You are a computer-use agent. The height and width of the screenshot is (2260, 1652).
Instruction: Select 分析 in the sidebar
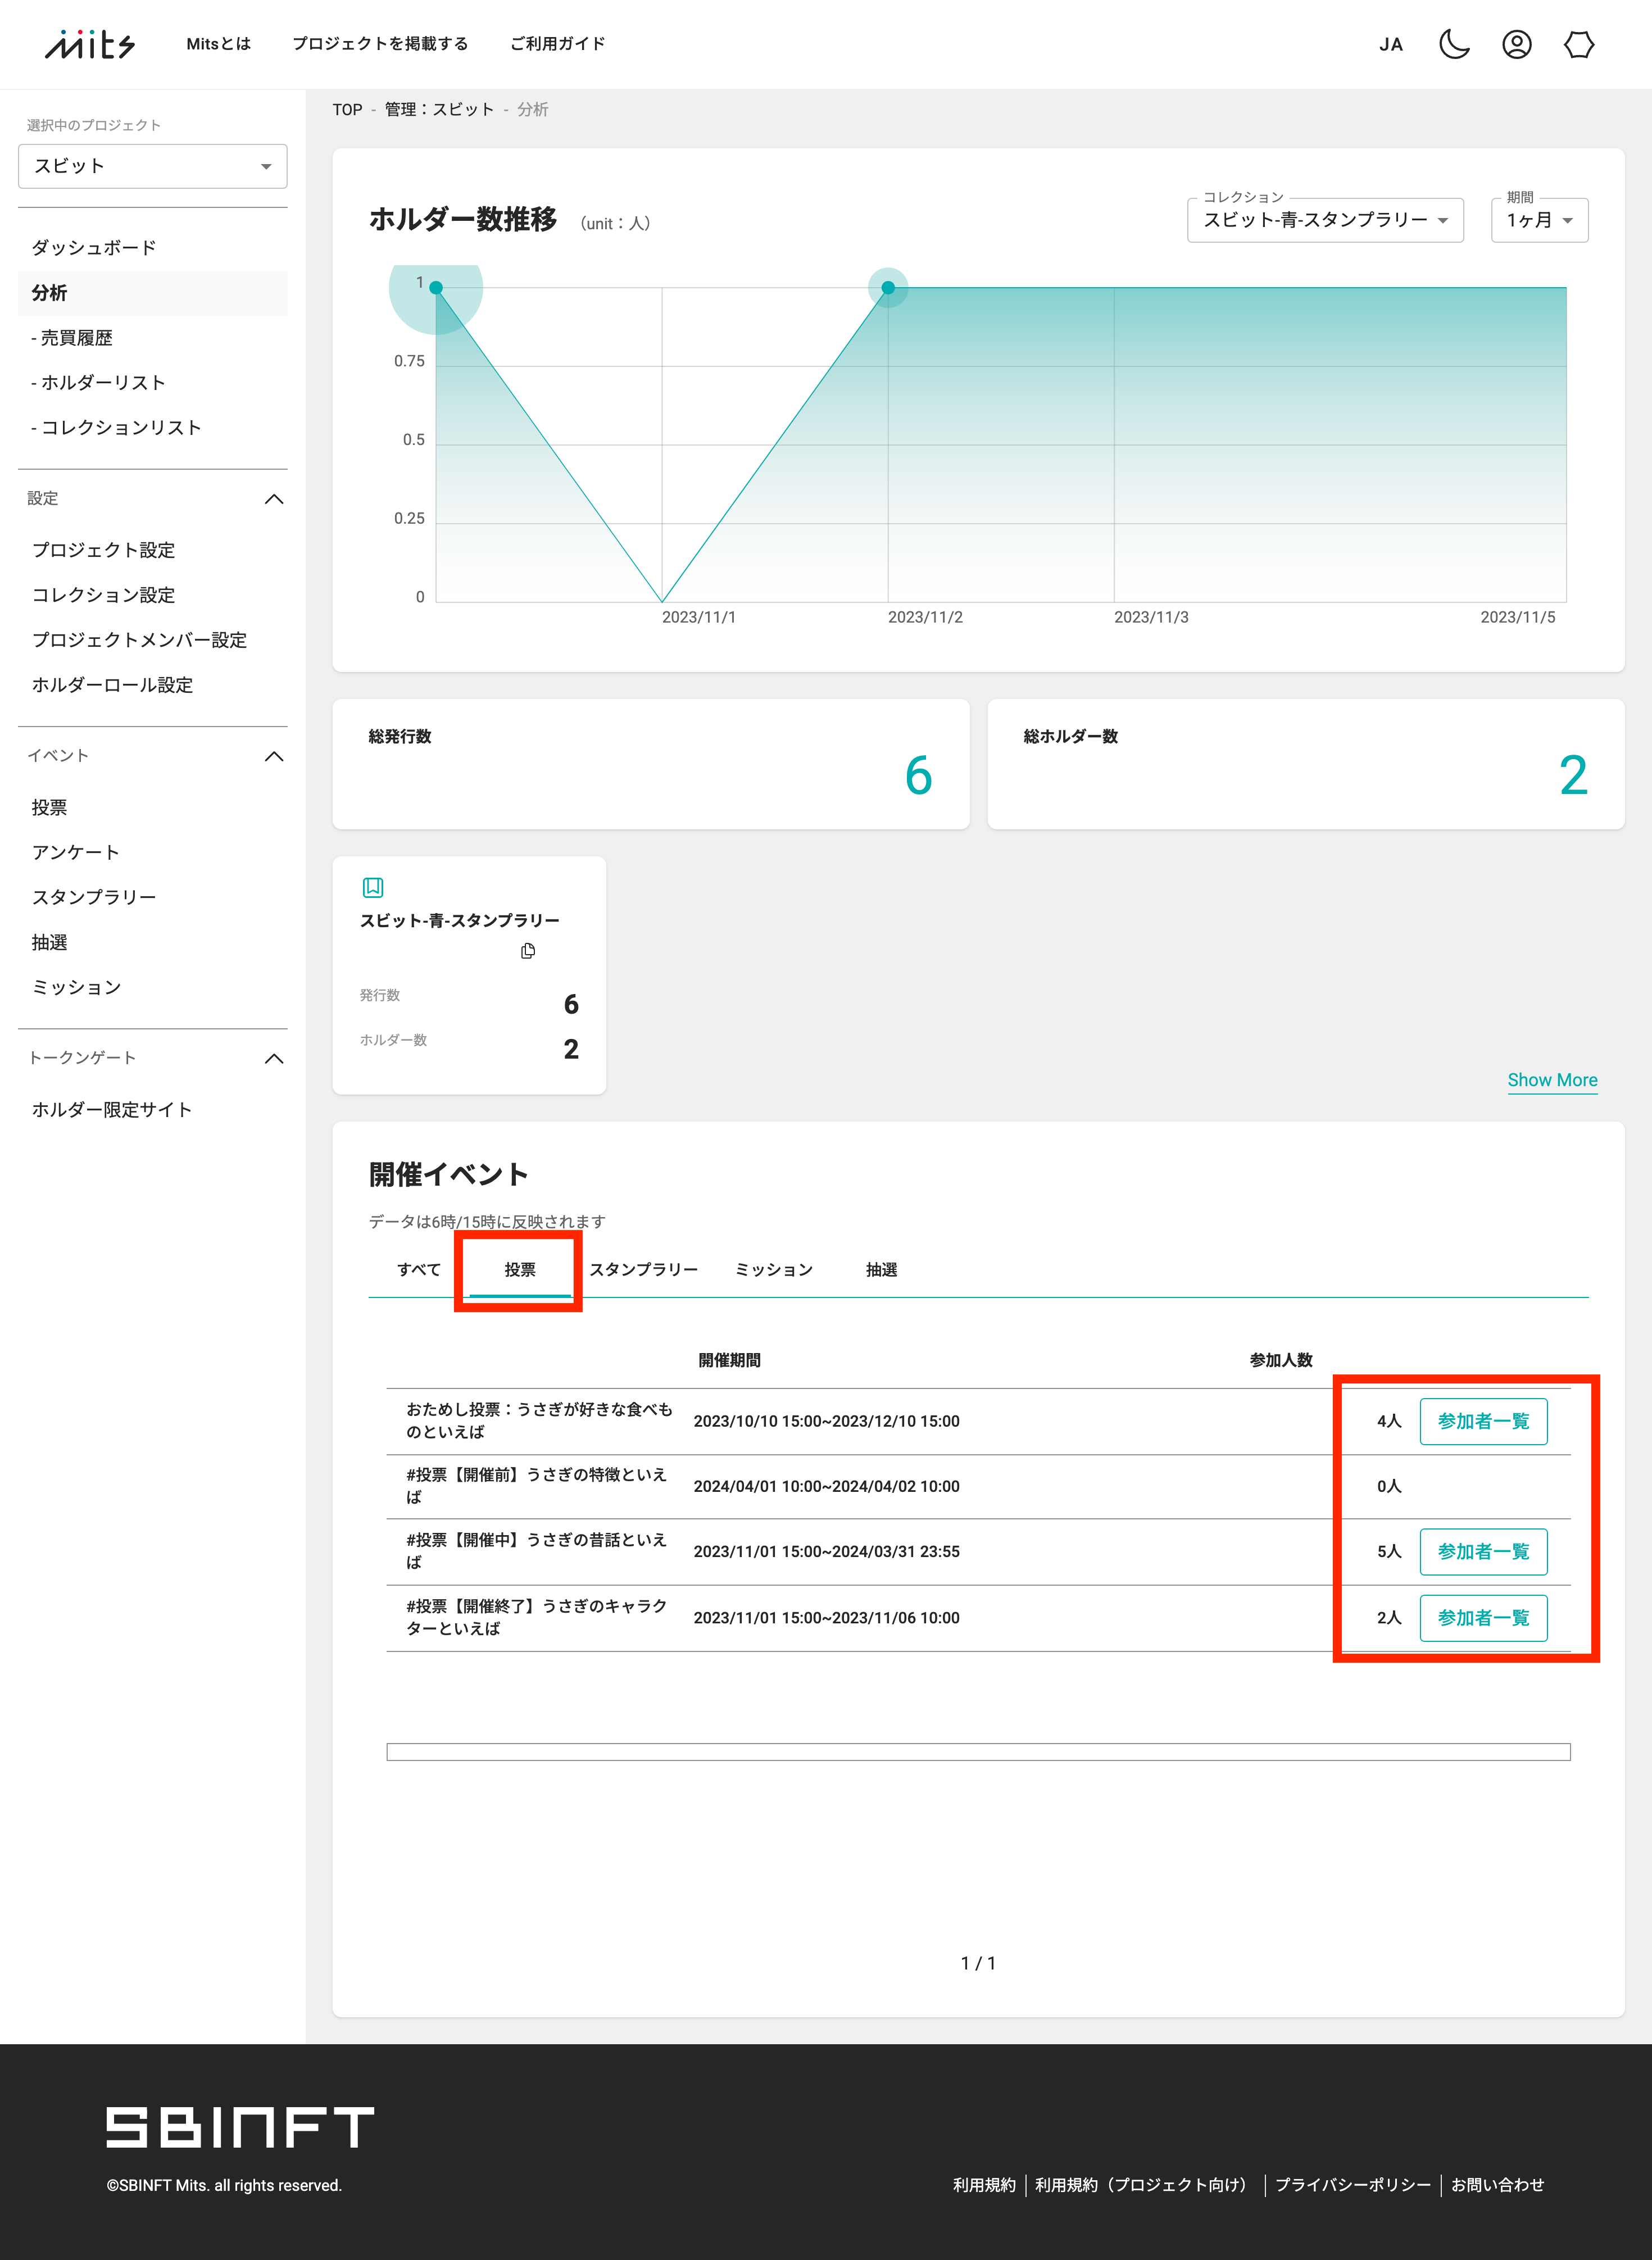tap(153, 293)
